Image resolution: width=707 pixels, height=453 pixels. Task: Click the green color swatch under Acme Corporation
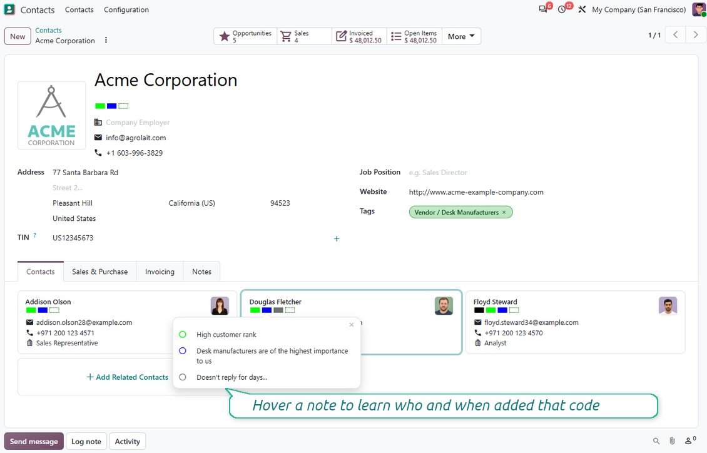coord(100,106)
